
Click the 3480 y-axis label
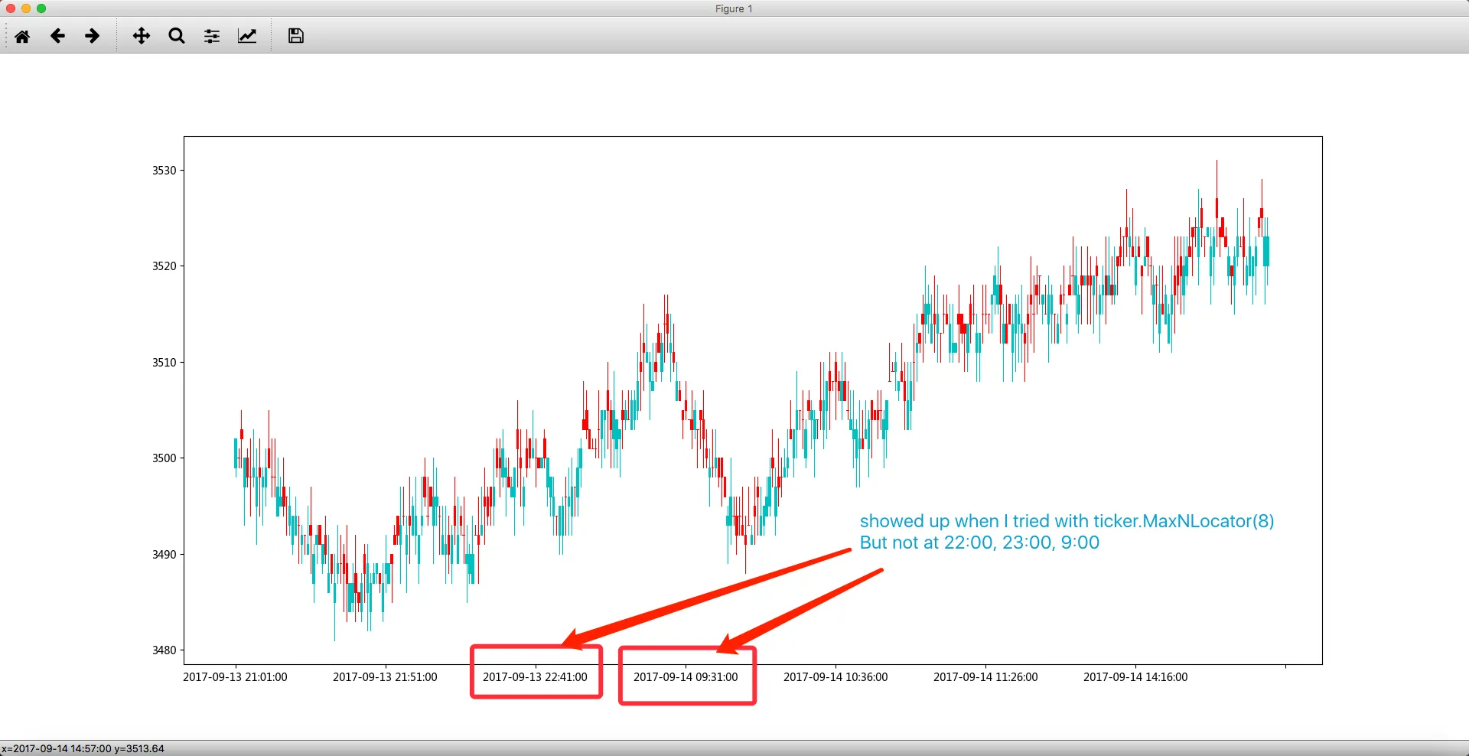[x=164, y=650]
